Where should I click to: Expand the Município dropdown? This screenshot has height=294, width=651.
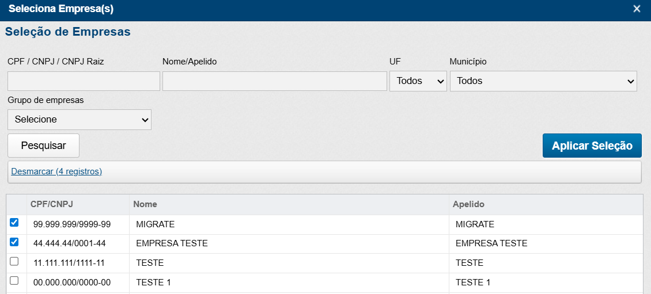[x=543, y=81]
